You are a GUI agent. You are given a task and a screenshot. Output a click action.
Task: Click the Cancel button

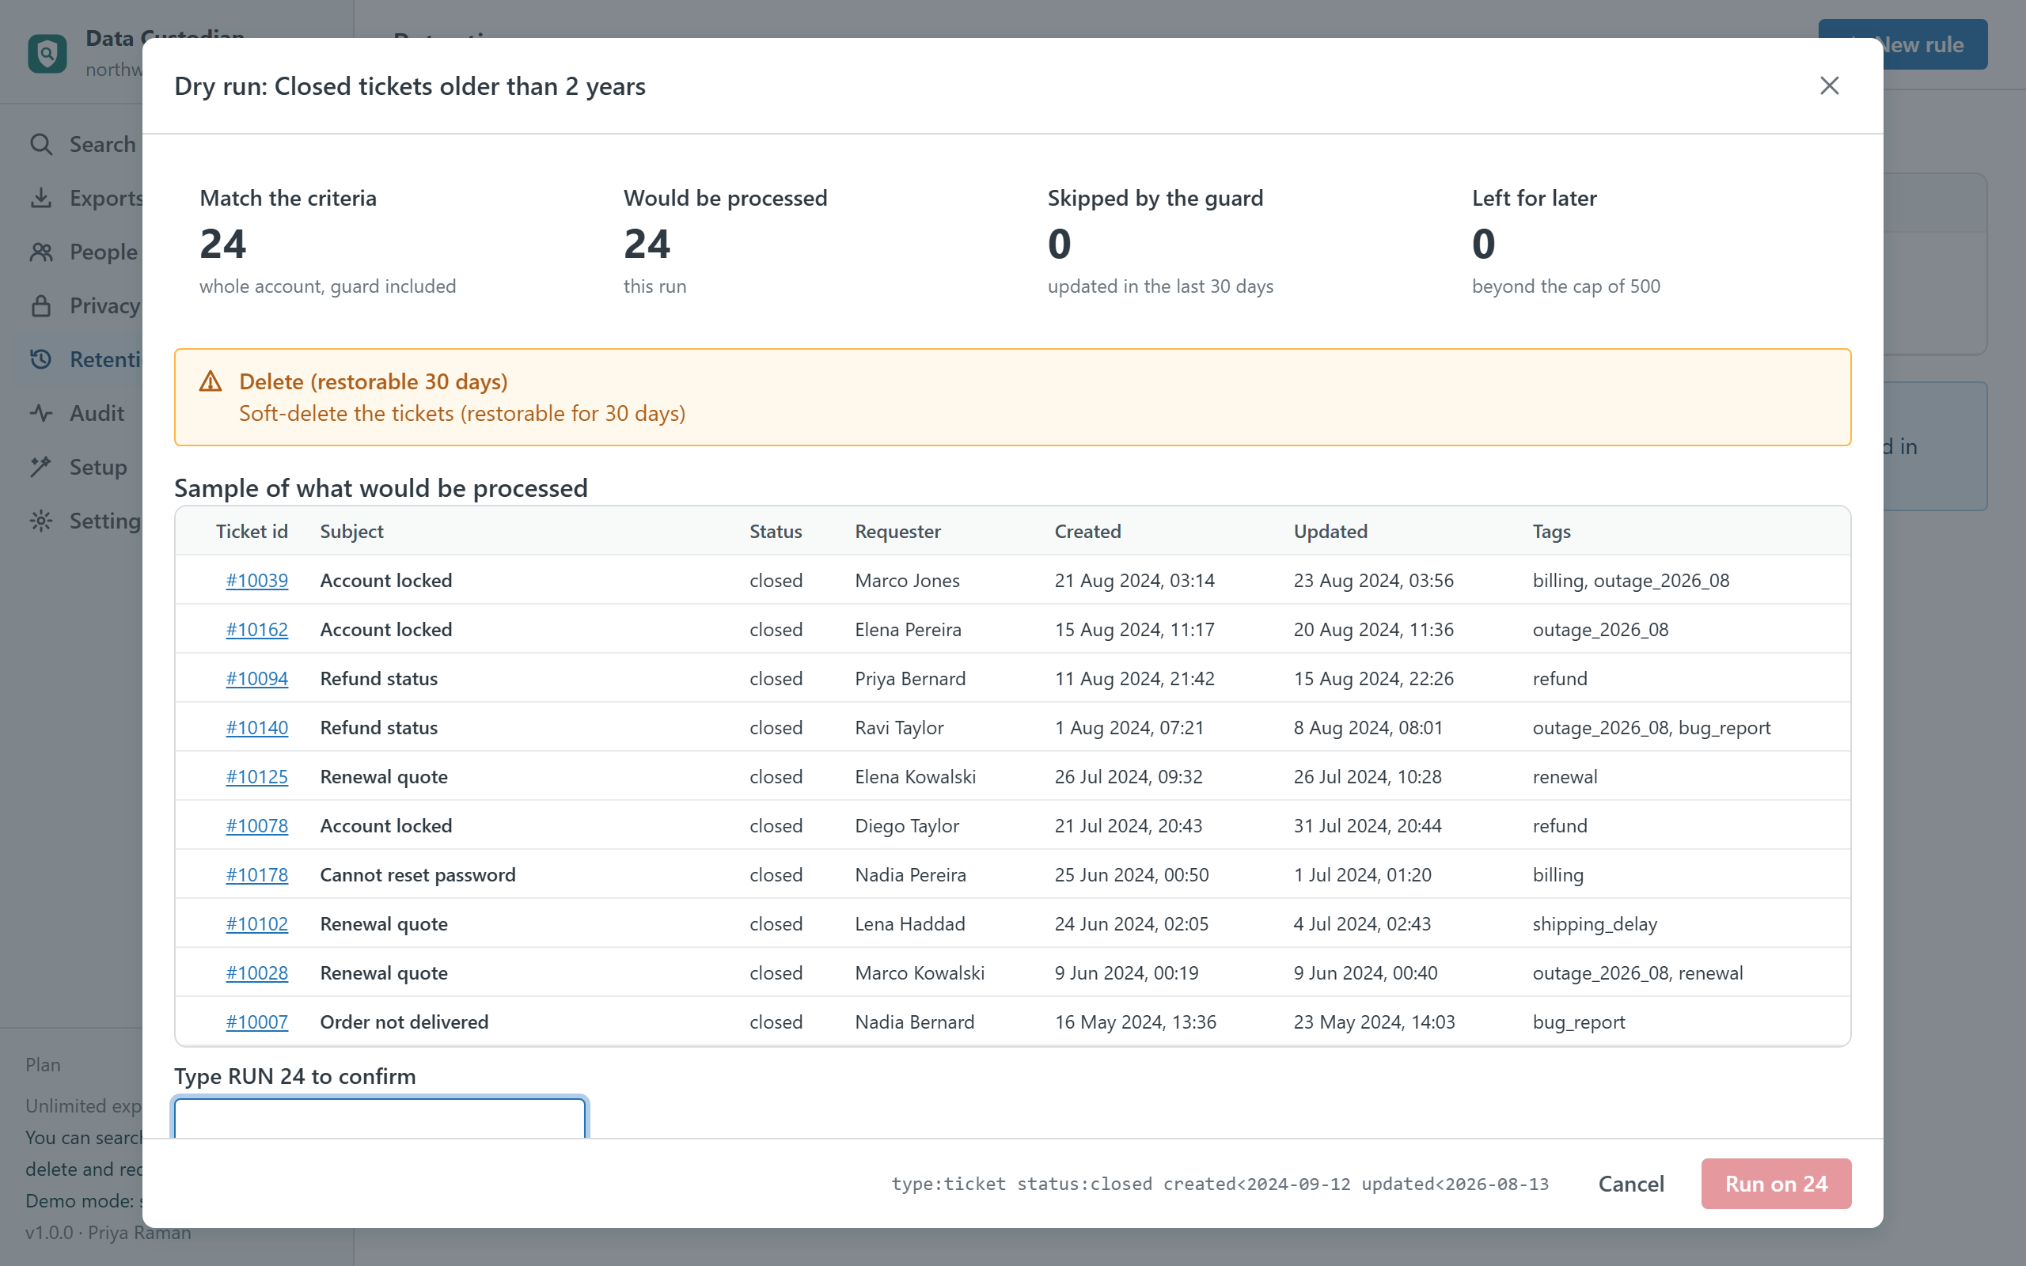1631,1183
